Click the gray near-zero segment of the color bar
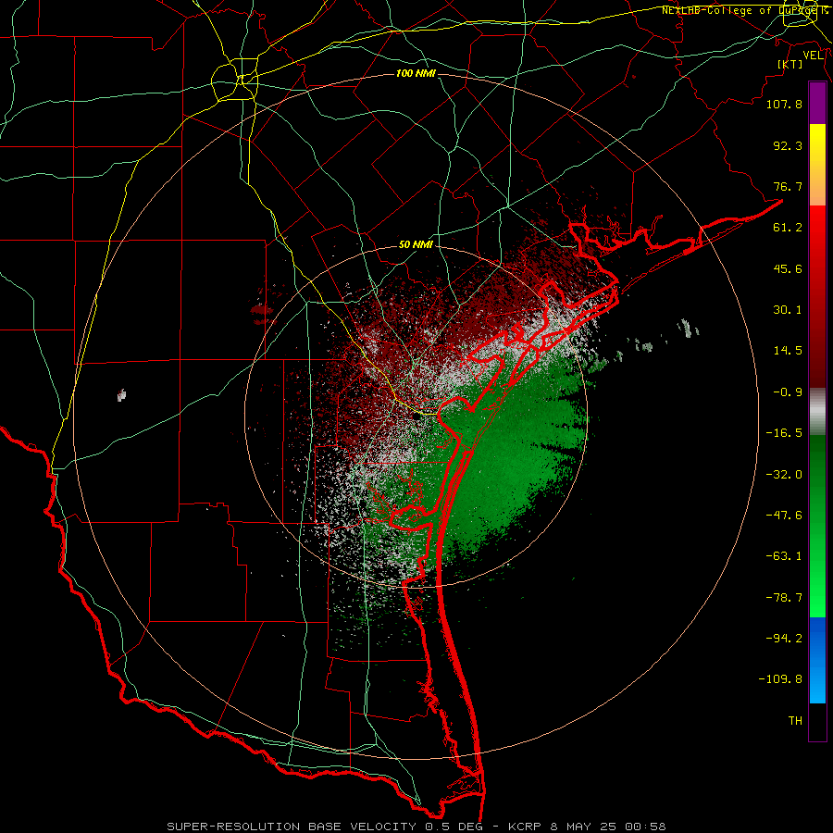The height and width of the screenshot is (833, 833). (817, 412)
